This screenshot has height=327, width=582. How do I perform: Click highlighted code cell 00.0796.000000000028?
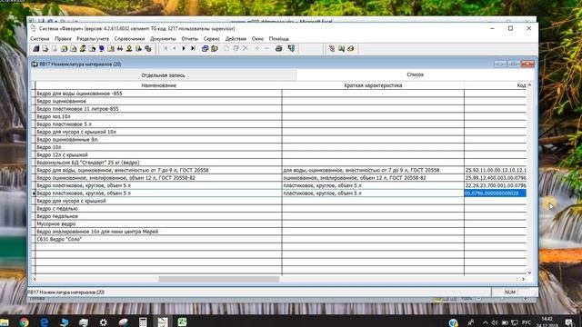[495, 193]
